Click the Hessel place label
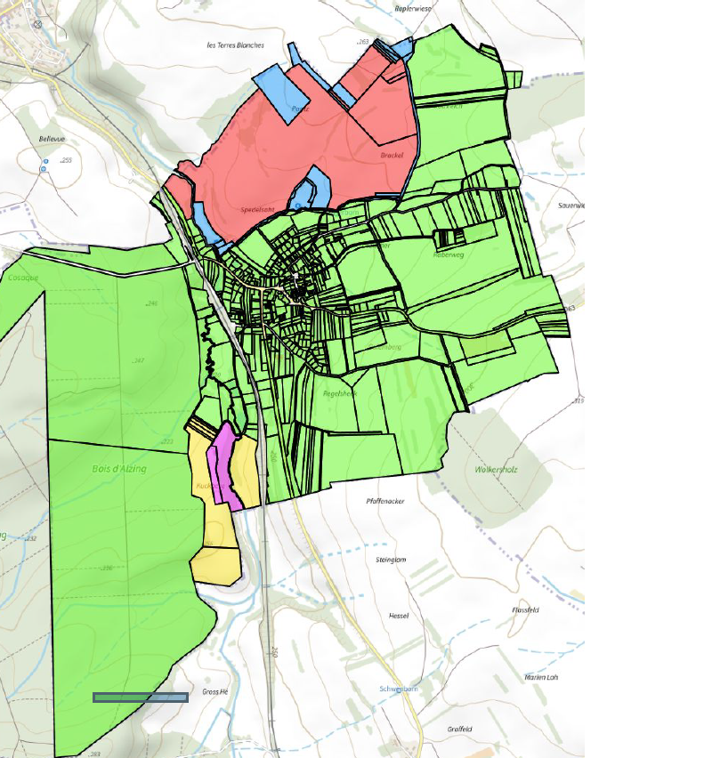The width and height of the screenshot is (712, 758). coord(398,616)
